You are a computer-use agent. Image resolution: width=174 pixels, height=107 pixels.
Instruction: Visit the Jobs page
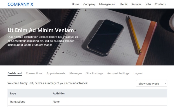click(148, 4)
